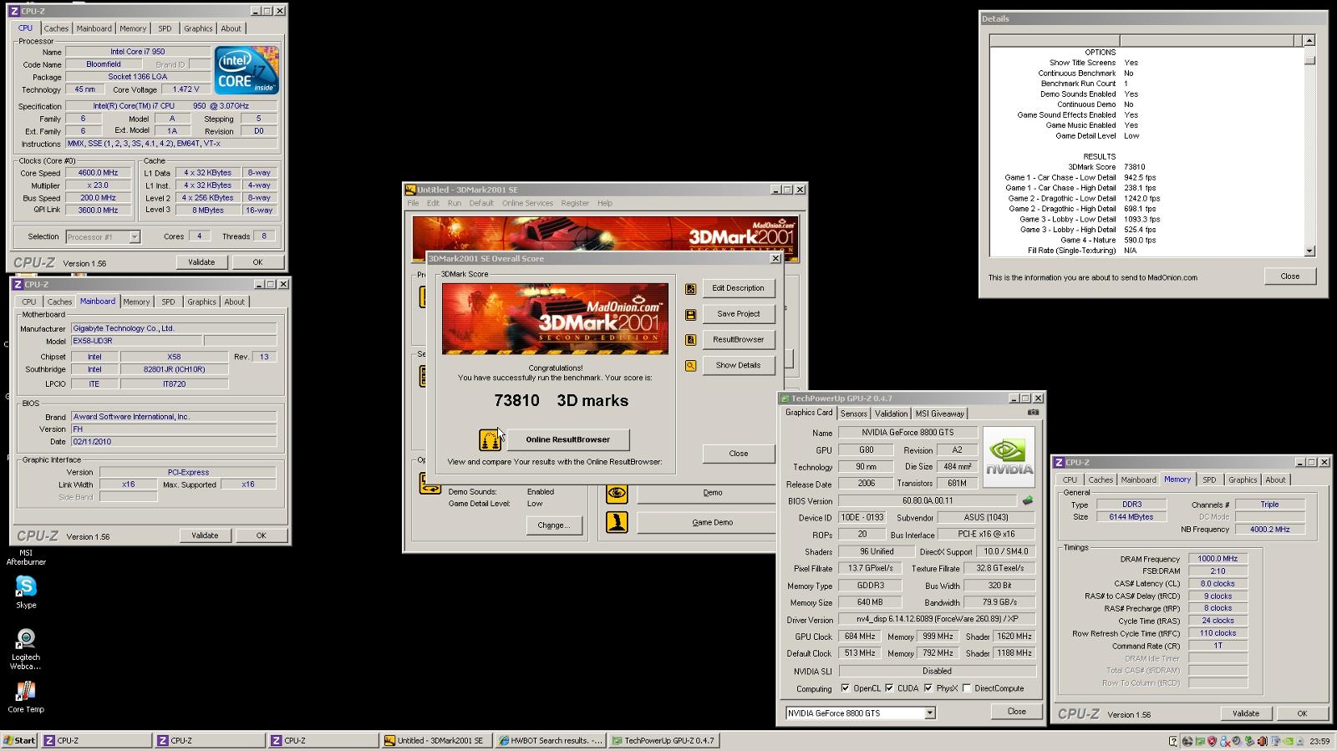This screenshot has height=751, width=1337.
Task: Click Edit Description document icon in score dialog
Action: pos(690,289)
